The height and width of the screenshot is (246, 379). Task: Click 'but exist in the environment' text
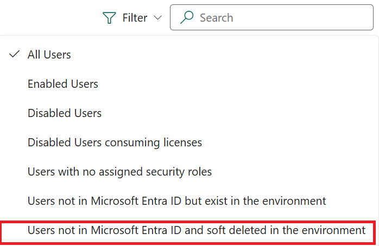click(x=262, y=201)
